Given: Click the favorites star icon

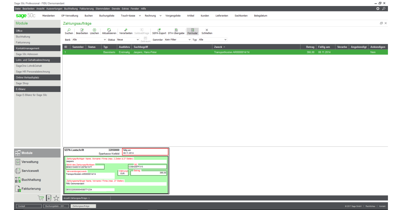Looking at the screenshot, I should click(56, 198).
